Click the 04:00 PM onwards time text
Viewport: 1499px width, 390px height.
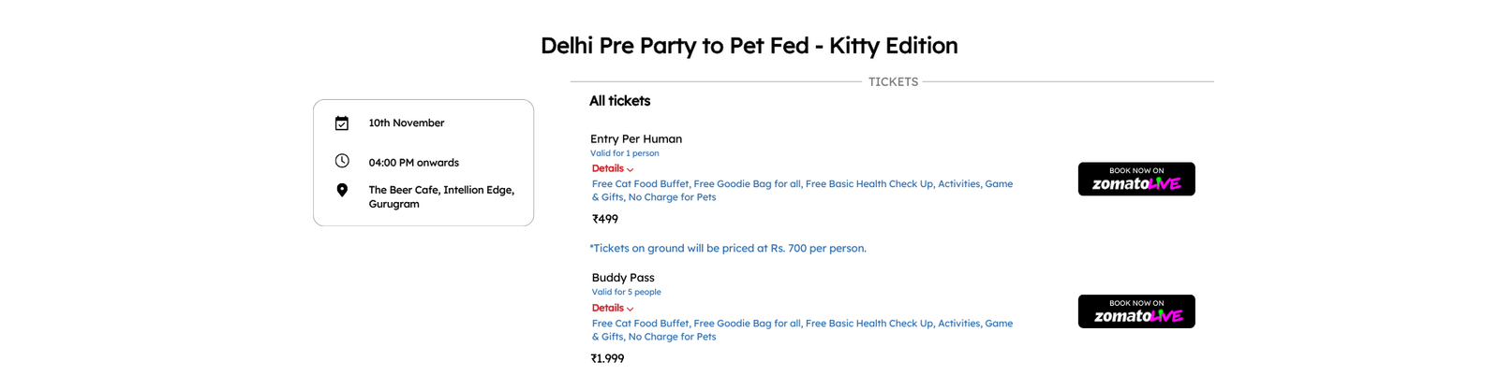click(x=414, y=163)
